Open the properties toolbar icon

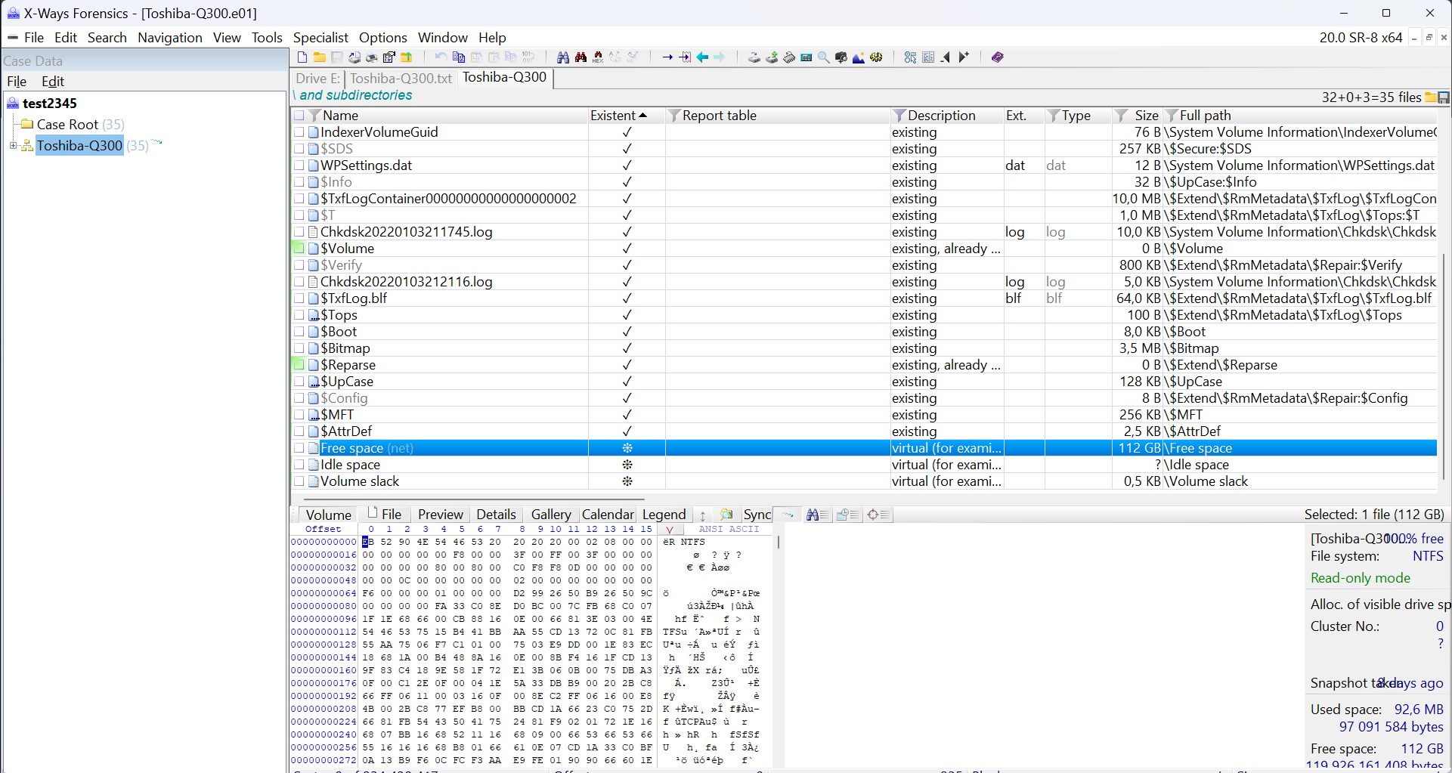[x=389, y=57]
